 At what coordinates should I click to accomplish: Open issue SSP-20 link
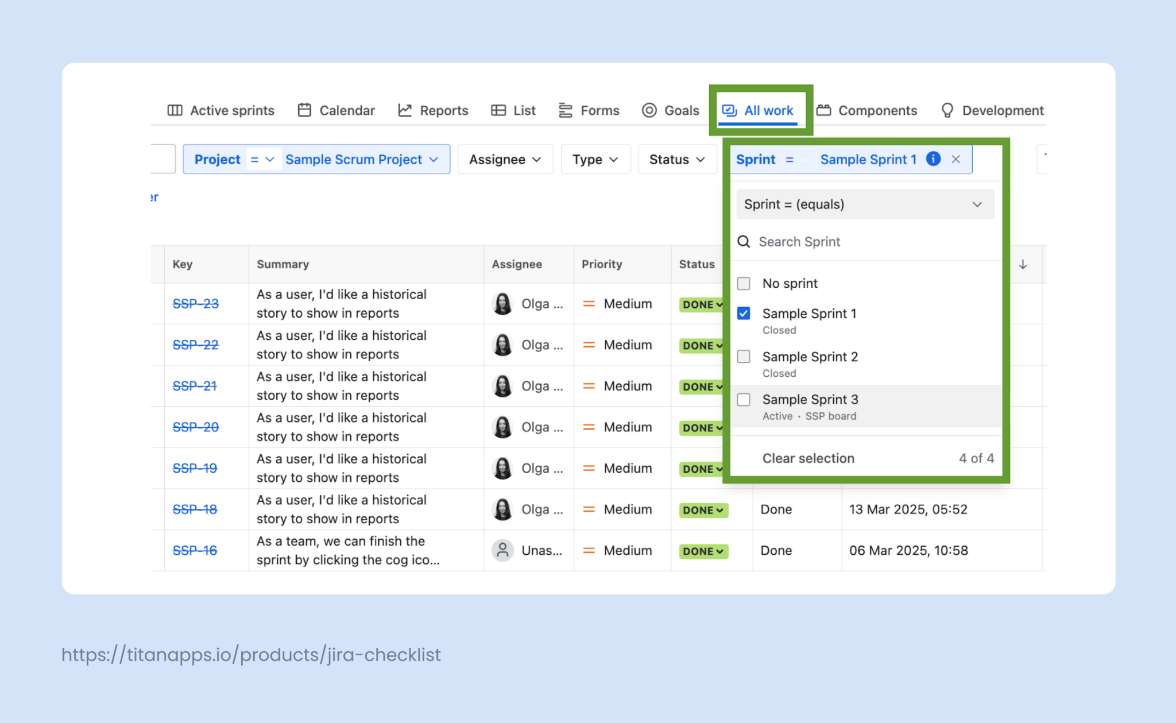[x=195, y=427]
